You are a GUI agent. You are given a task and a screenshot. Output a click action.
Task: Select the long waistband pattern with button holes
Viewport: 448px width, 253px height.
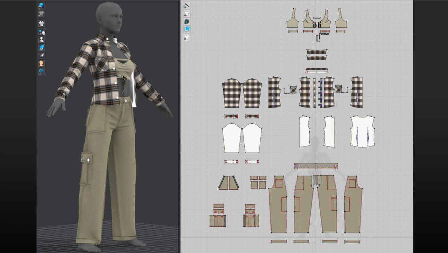pos(316,166)
